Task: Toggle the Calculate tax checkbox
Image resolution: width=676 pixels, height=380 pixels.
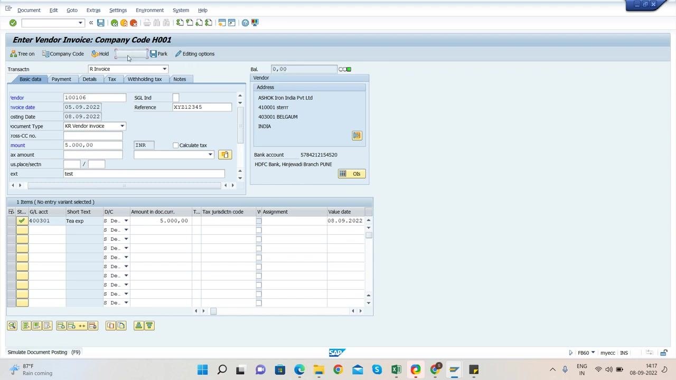Action: click(x=176, y=145)
